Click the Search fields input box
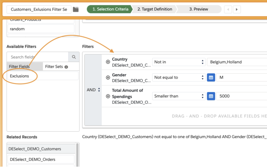The height and width of the screenshot is (167, 267). (38, 57)
